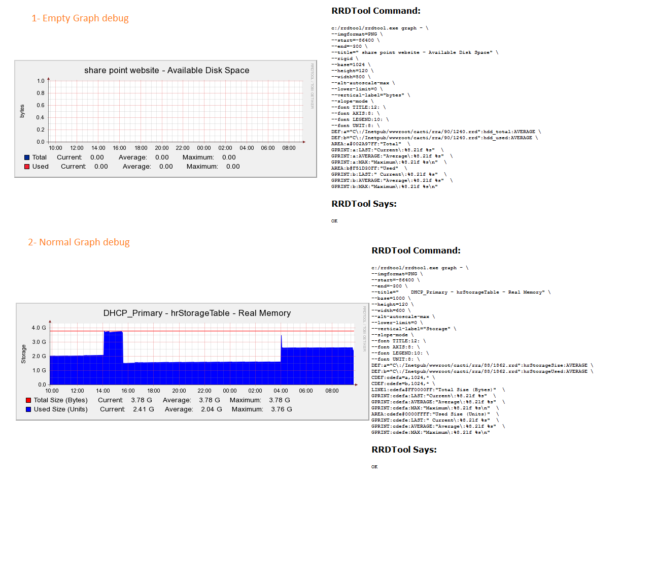Click the '2- Normal Graph debug' heading
The image size is (654, 576).
(x=79, y=242)
